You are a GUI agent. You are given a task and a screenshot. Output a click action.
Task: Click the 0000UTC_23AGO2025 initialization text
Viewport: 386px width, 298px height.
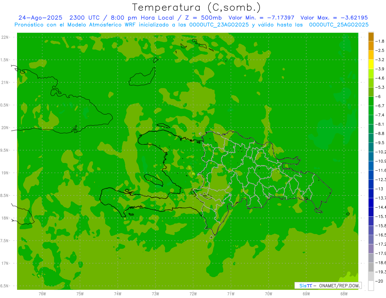tap(219, 25)
